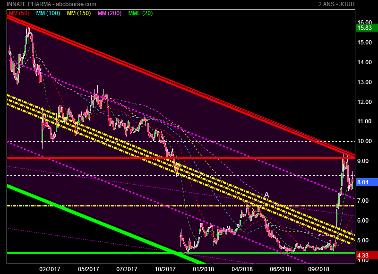378x274 pixels.
Task: Click the blue 8.04 current price tag
Action: (x=367, y=182)
